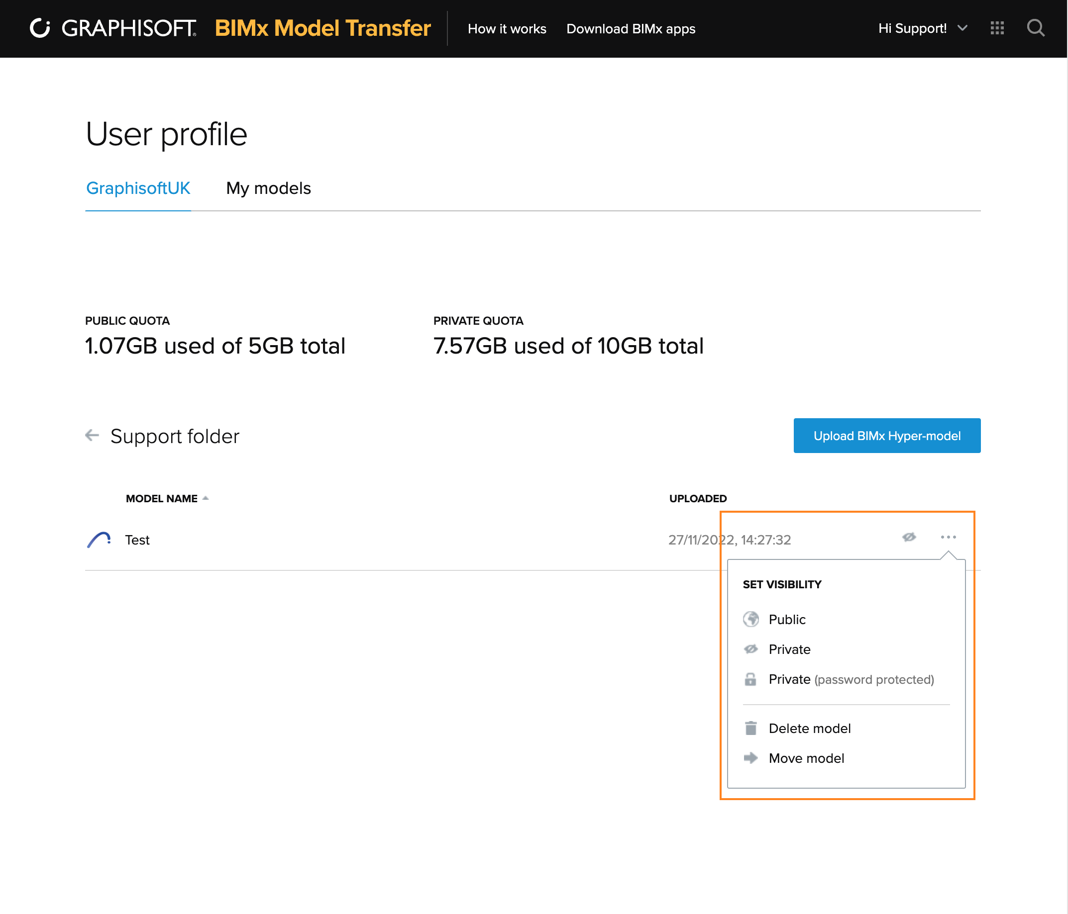Click the UPLOADED column header
The image size is (1068, 914).
pos(697,498)
